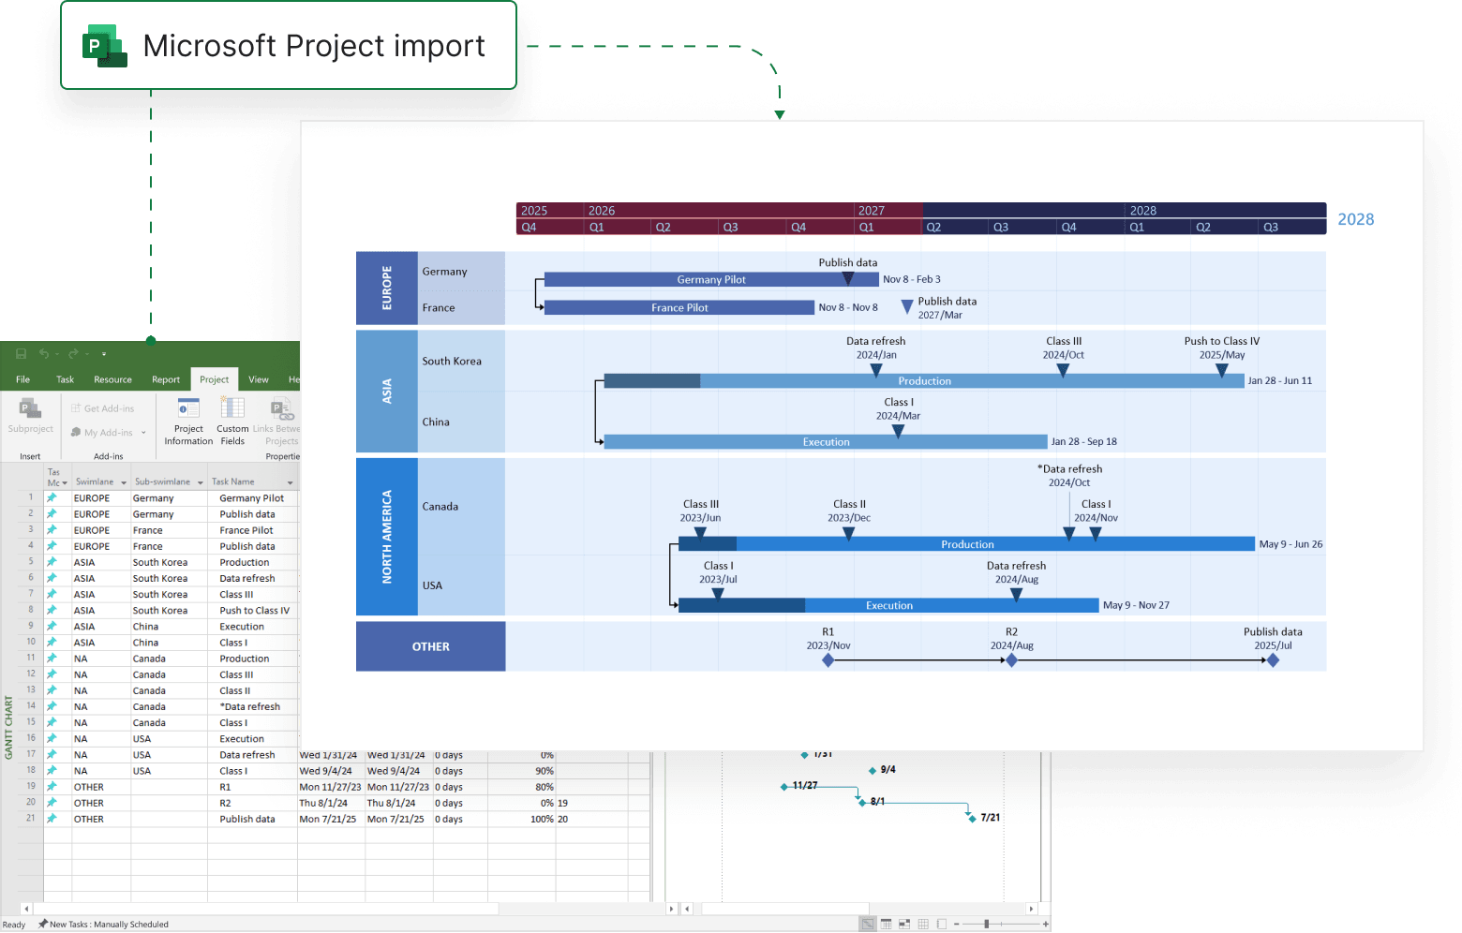Open the Redo history dropdown arrow
The image size is (1462, 933).
87,354
